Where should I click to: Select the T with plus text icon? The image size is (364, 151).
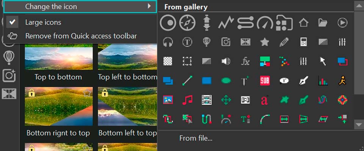pyautogui.click(x=245, y=81)
